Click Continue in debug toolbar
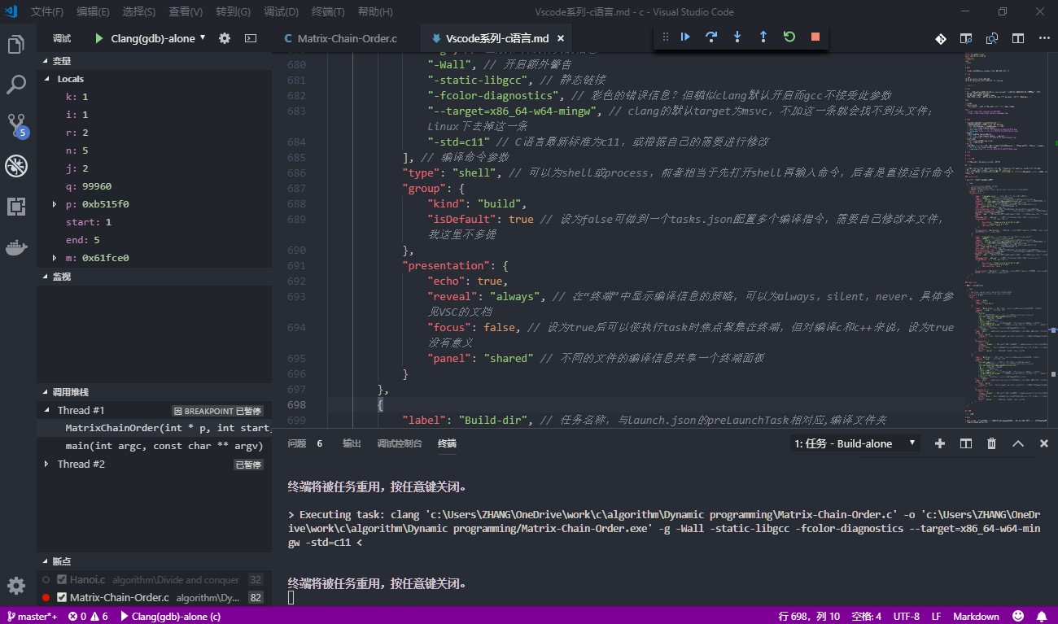1058x624 pixels. coord(685,37)
